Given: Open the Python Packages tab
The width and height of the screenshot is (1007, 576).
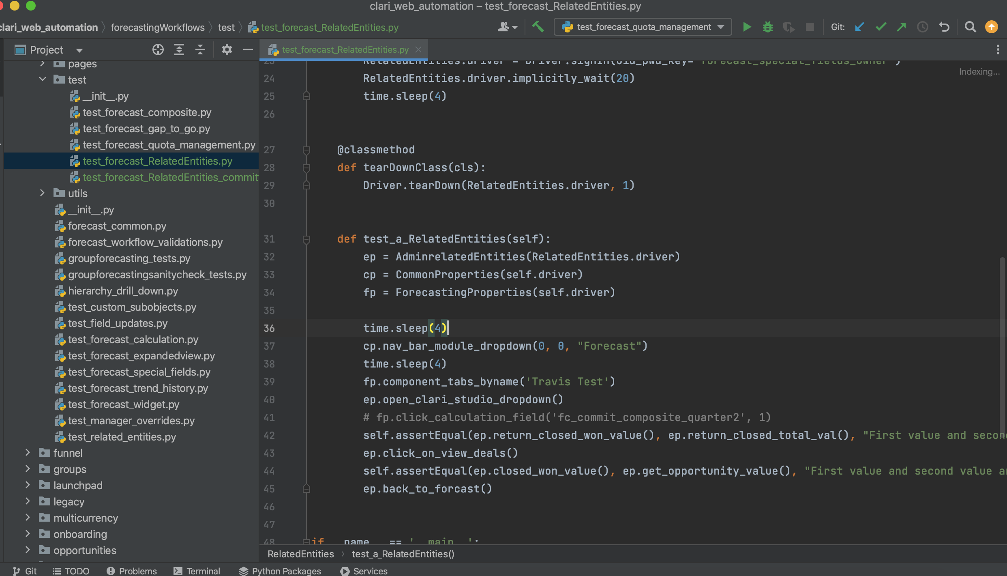Looking at the screenshot, I should (280, 571).
